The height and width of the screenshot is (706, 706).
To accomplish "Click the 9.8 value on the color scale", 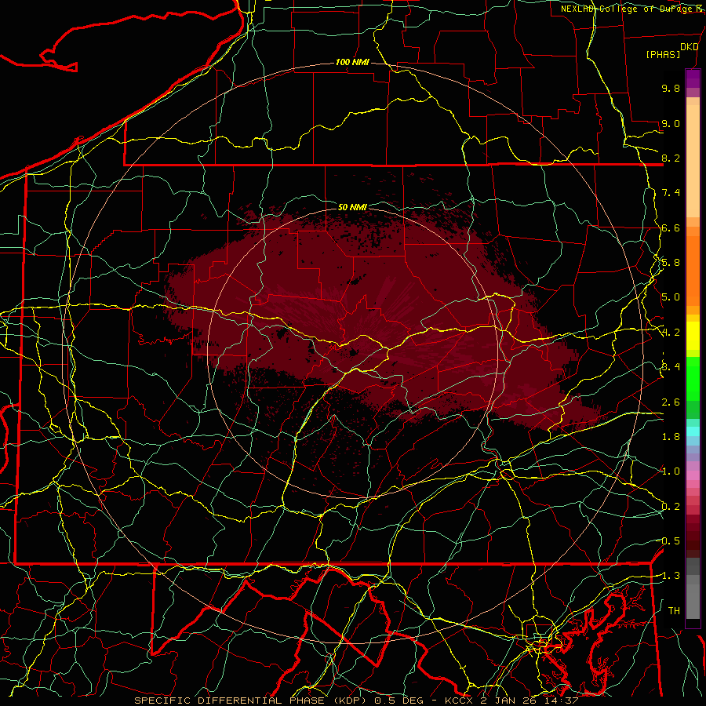I will point(671,88).
